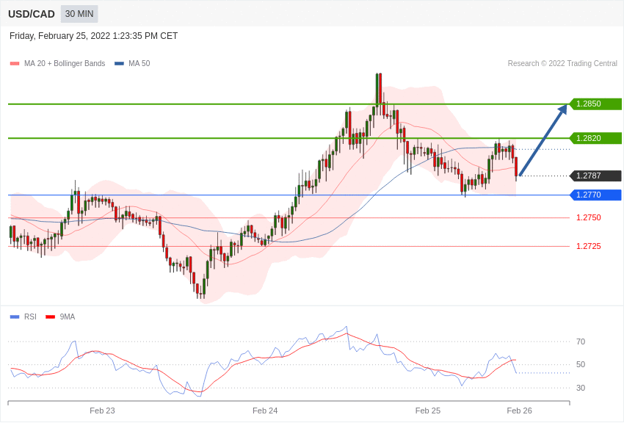
Task: Click the 'MA 20 + Bollinger Bands' legend label
Action: 65,63
